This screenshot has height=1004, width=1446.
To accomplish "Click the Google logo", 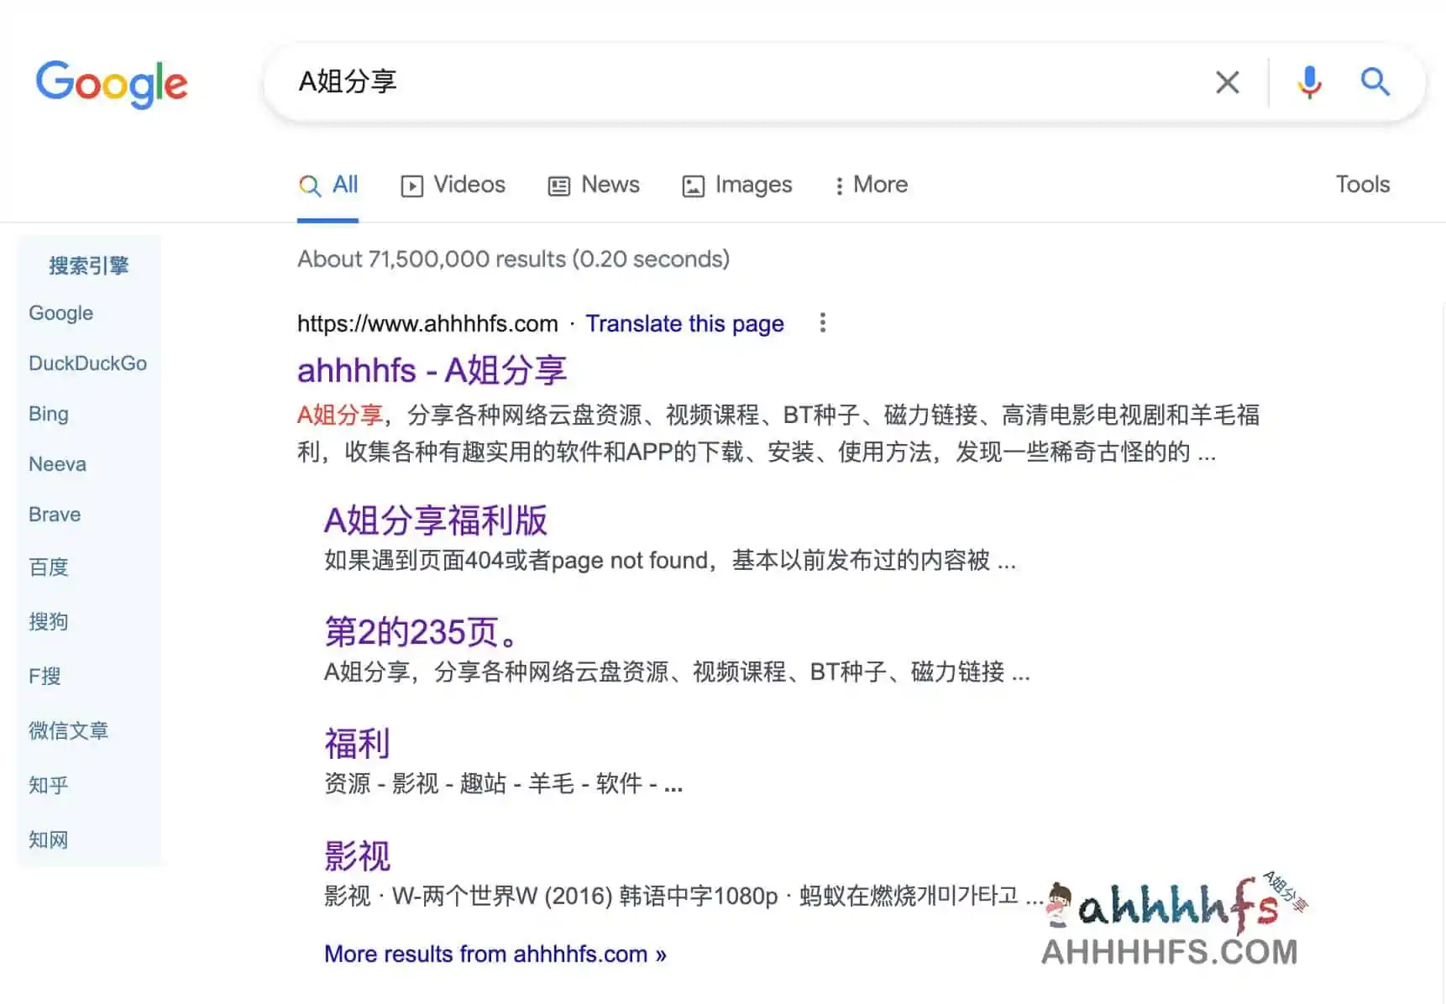I will [x=112, y=83].
